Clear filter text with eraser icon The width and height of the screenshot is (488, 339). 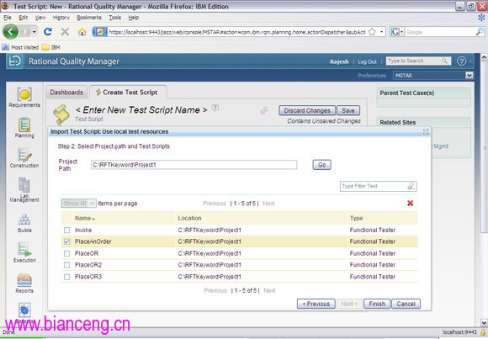[x=411, y=186]
